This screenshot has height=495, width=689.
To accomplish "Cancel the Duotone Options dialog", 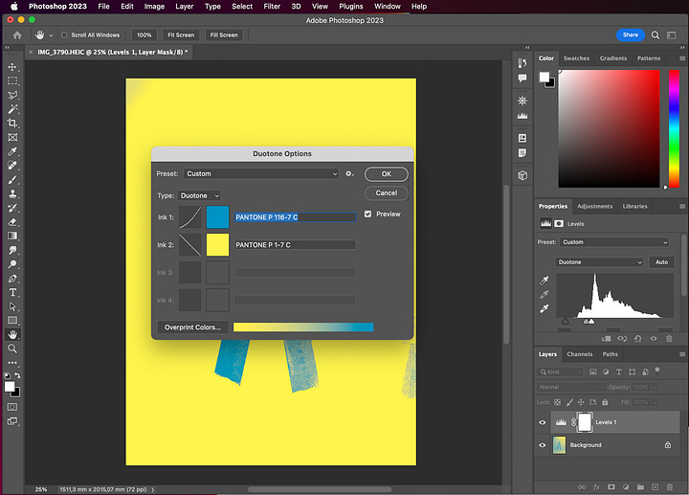I will click(x=387, y=193).
